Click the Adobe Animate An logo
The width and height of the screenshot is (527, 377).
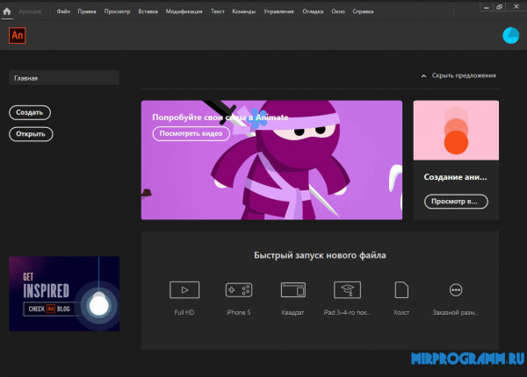(18, 36)
